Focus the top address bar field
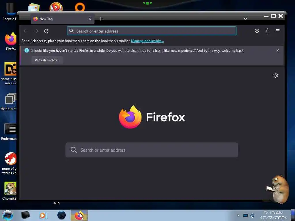 152,31
